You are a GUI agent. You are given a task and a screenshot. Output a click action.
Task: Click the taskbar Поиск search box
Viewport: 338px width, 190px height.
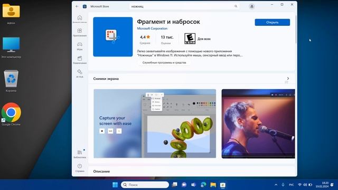coord(145,185)
